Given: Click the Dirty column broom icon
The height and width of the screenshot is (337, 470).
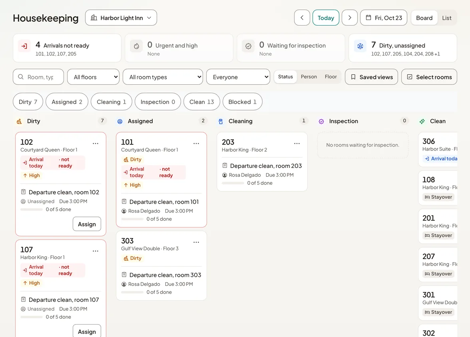Looking at the screenshot, I should (19, 122).
